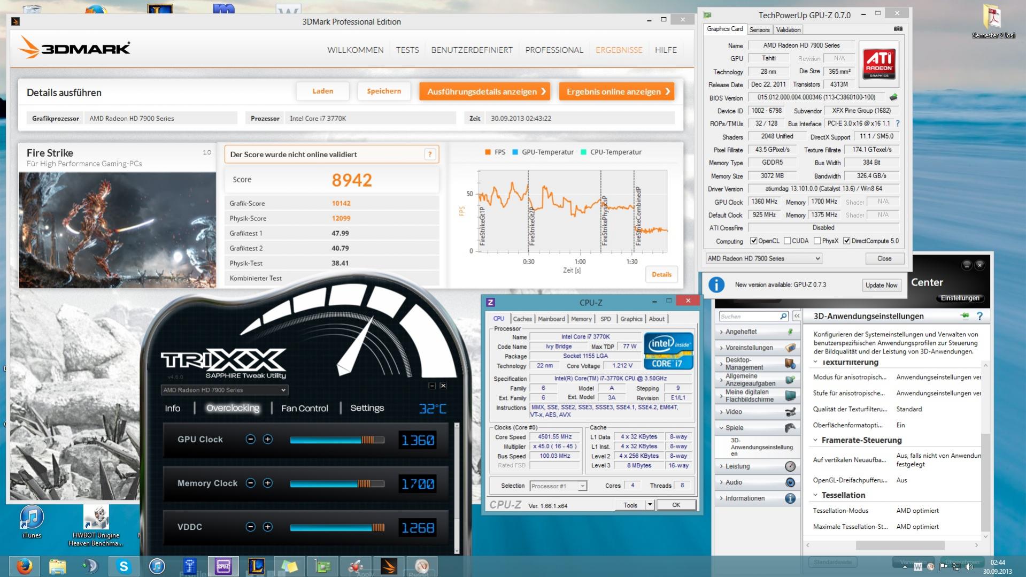Decrease Memory Clock with the minus icon
Viewport: 1026px width, 577px height.
250,483
